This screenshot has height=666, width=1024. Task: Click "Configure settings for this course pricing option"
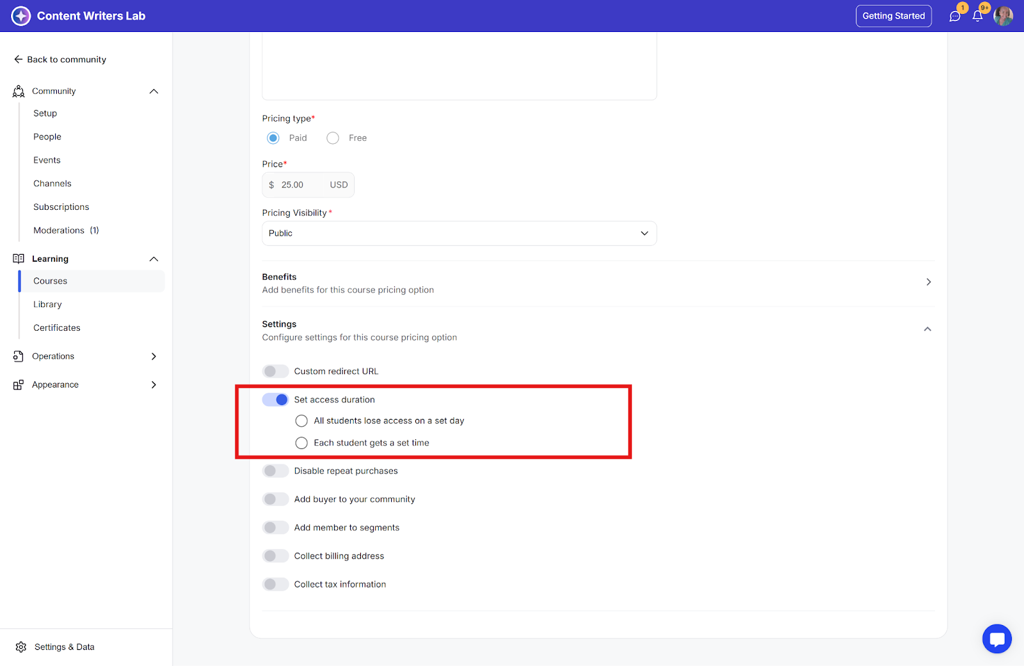[x=360, y=337]
